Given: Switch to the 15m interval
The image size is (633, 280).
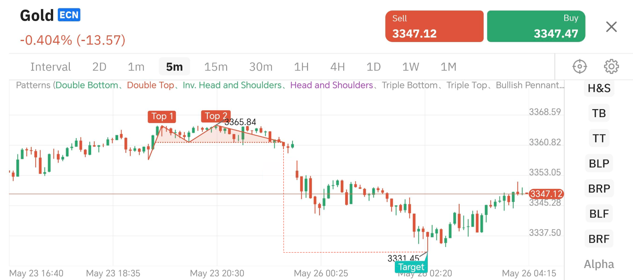Looking at the screenshot, I should click(216, 67).
